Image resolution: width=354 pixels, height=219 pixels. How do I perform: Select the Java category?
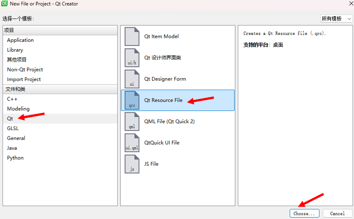pos(60,148)
